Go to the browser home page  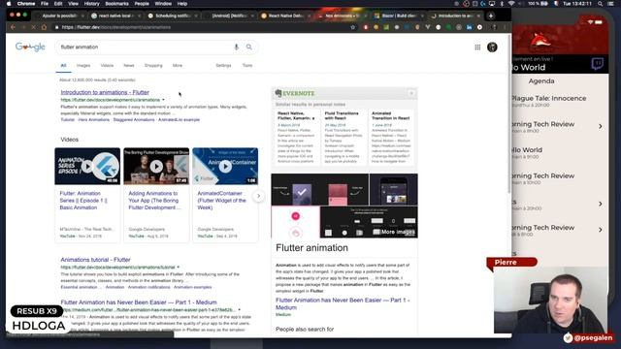pos(44,27)
